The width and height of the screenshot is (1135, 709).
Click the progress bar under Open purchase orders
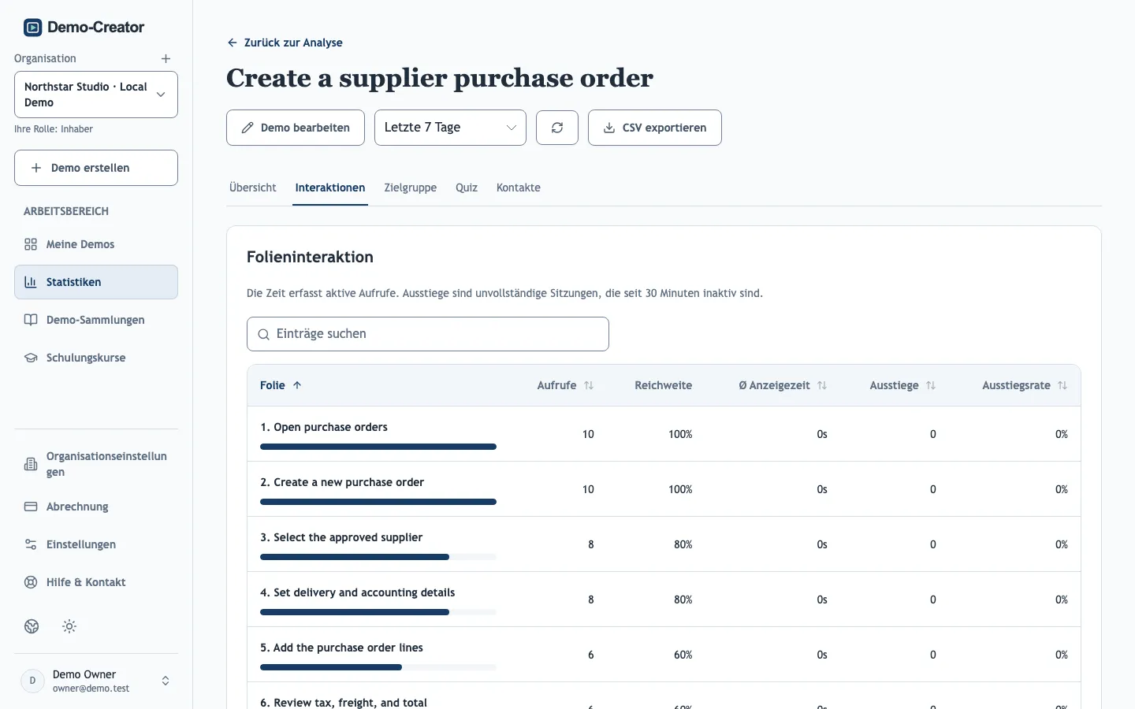pyautogui.click(x=378, y=447)
